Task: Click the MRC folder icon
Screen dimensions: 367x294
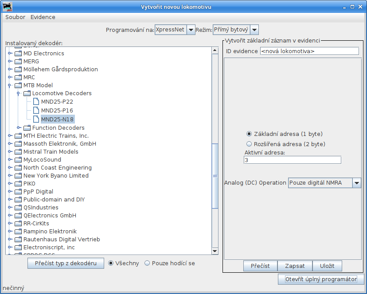Action: coord(18,77)
